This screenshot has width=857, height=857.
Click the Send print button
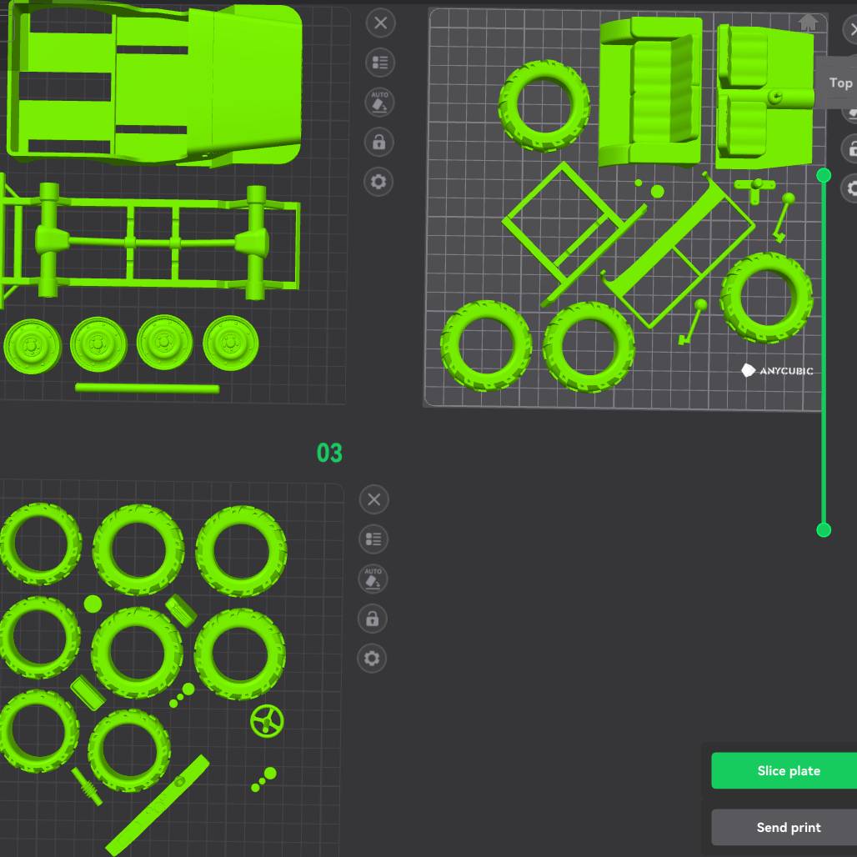[784, 828]
